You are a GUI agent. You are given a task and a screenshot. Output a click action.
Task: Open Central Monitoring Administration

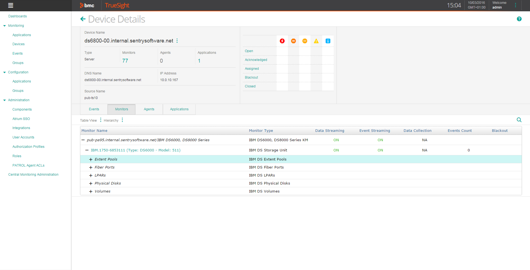pyautogui.click(x=33, y=175)
